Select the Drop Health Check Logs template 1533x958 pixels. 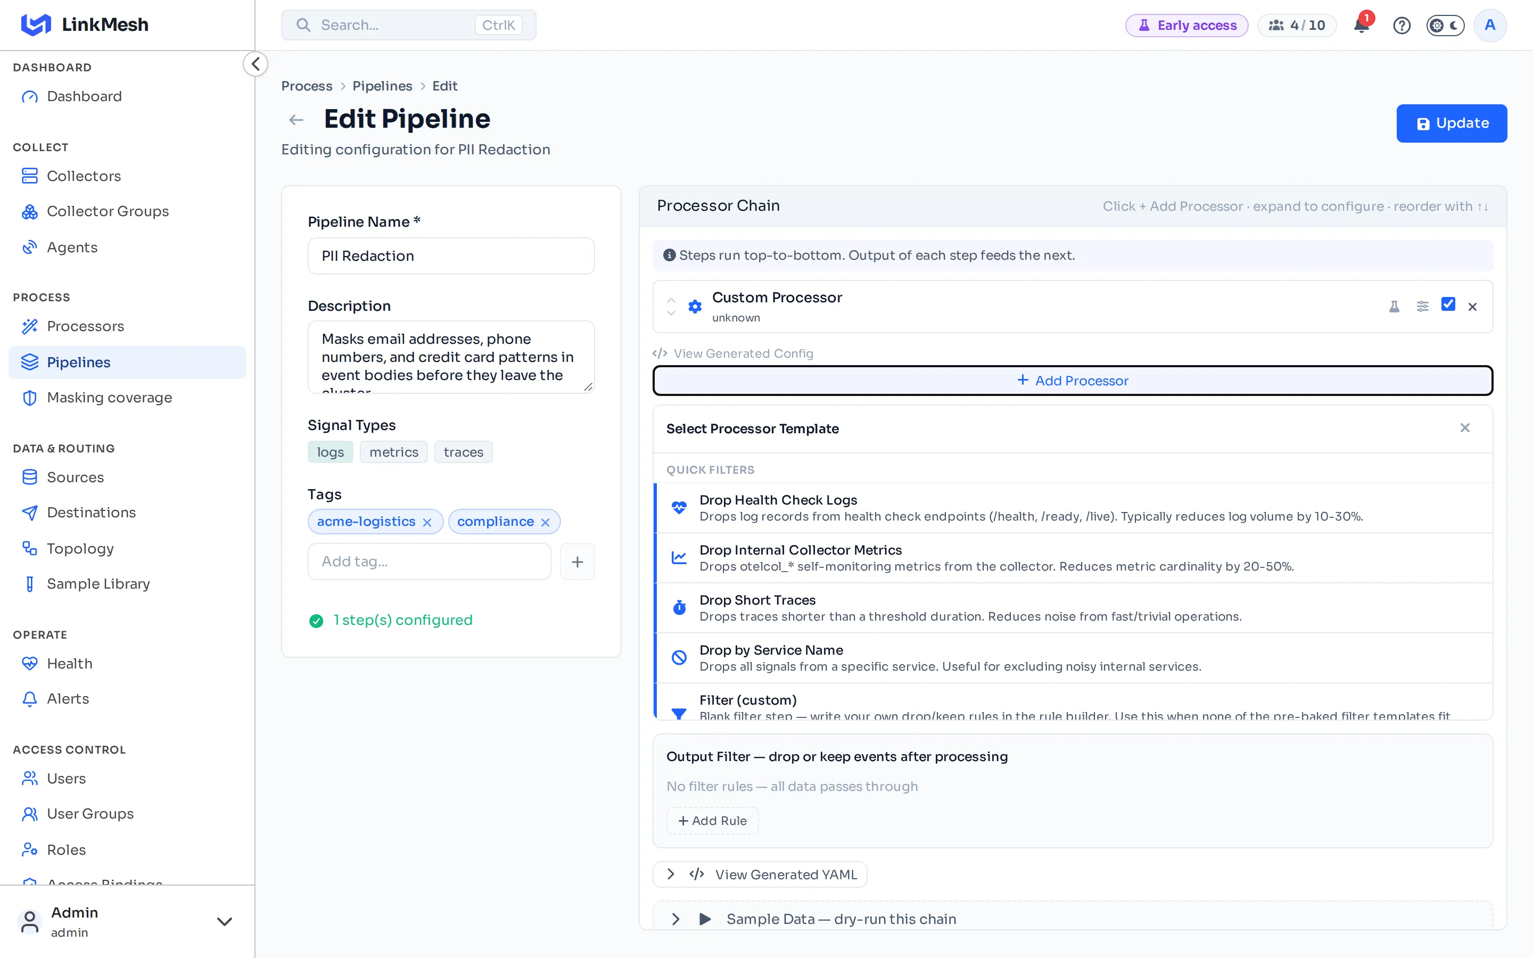pyautogui.click(x=1074, y=508)
